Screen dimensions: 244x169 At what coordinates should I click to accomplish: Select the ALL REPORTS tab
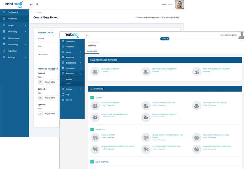(92, 51)
